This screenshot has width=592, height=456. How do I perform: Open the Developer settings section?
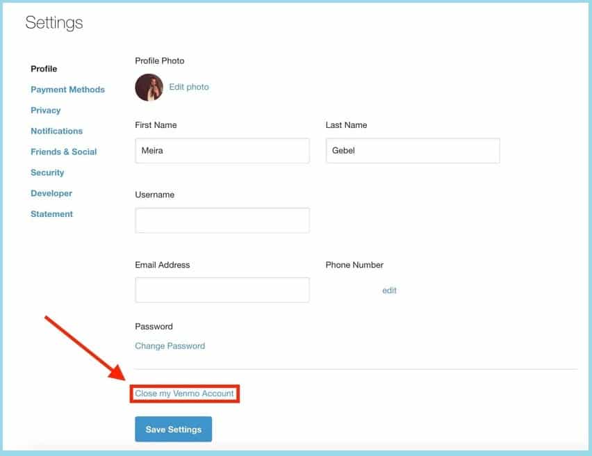(51, 193)
